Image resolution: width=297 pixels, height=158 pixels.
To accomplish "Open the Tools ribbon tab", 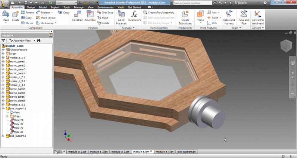I will (x=66, y=7).
